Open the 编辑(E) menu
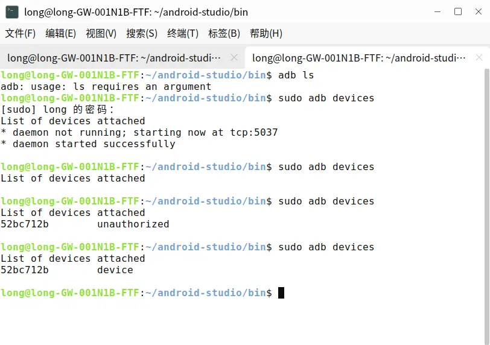 point(61,33)
